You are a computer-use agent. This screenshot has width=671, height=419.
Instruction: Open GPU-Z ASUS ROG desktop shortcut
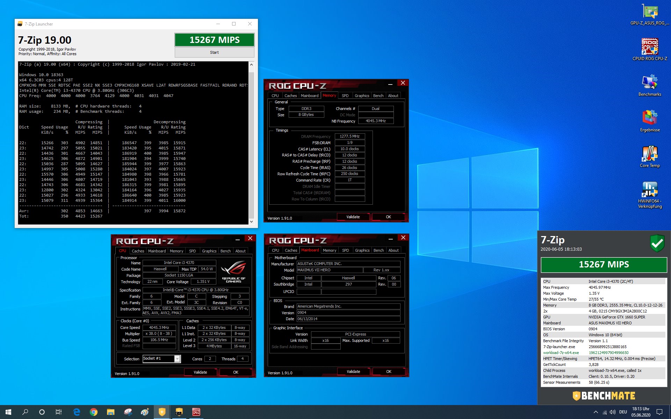[650, 15]
